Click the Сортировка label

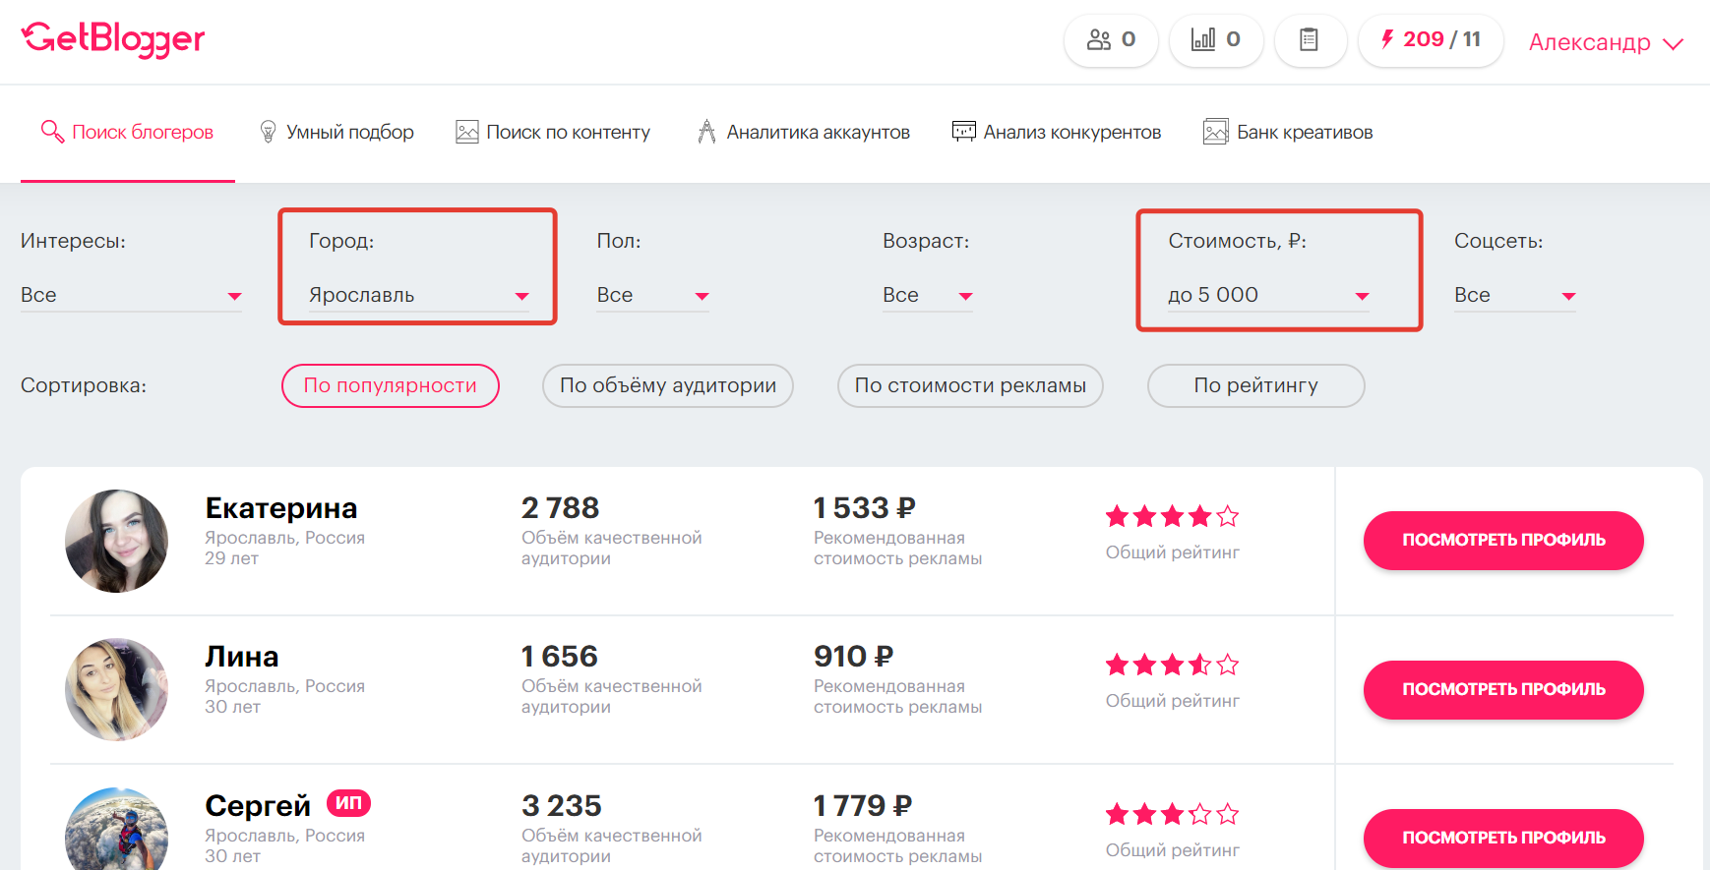tap(84, 385)
